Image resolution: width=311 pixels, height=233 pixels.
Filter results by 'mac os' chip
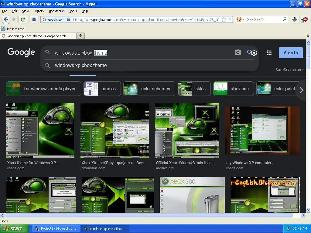[x=102, y=89]
